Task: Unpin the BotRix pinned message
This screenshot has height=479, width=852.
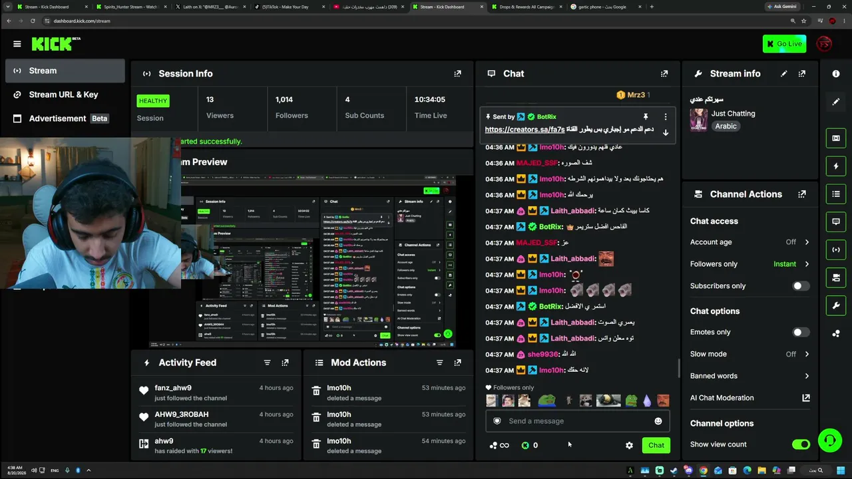Action: (x=646, y=117)
